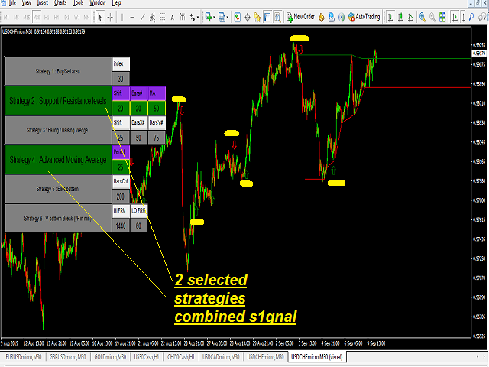Enable Strategy 5 Elliot pattern
Image resolution: width=489 pixels, height=367 pixels.
pos(58,189)
